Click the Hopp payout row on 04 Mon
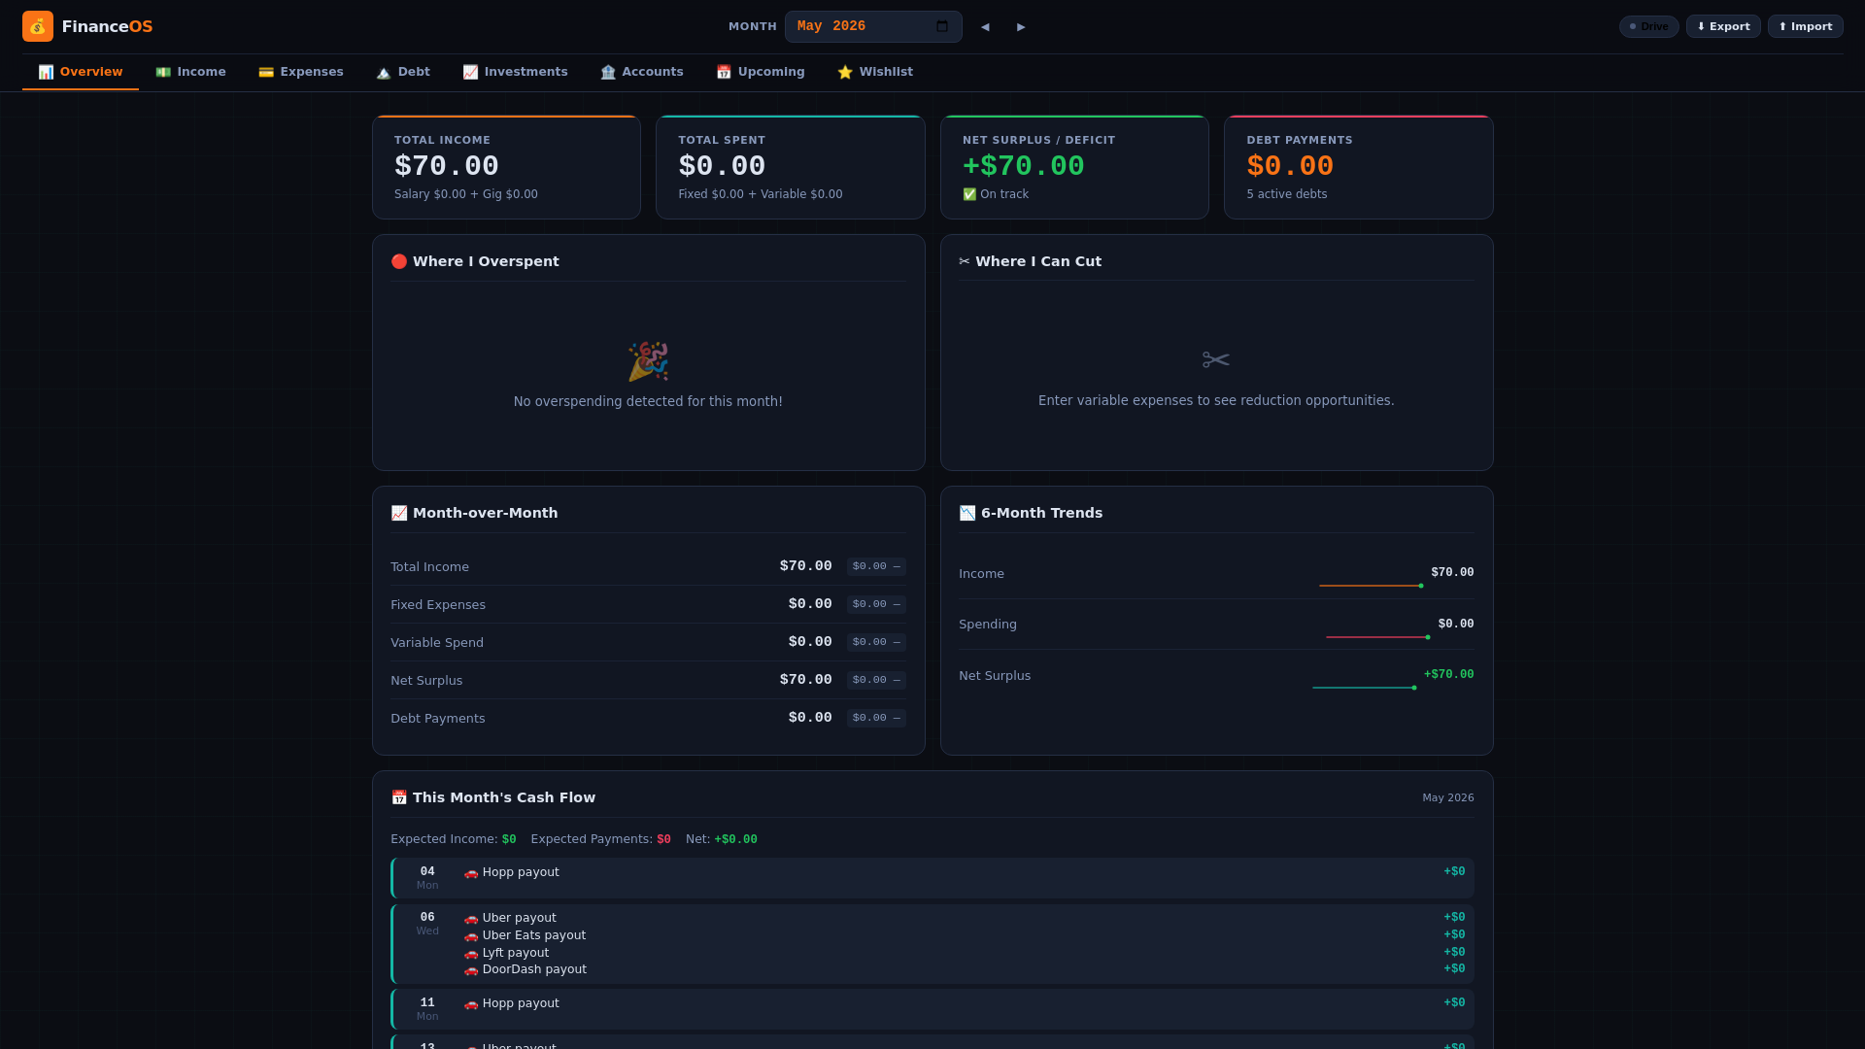Viewport: 1865px width, 1049px height. click(932, 878)
